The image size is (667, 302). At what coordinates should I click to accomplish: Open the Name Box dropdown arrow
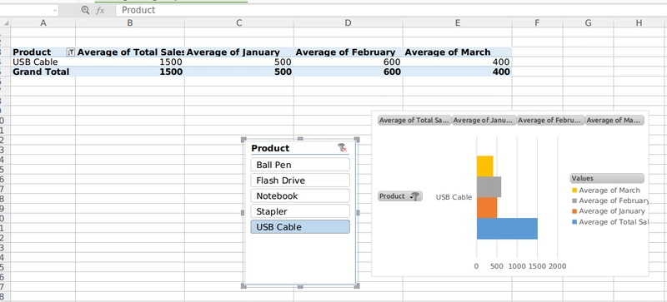(55, 10)
